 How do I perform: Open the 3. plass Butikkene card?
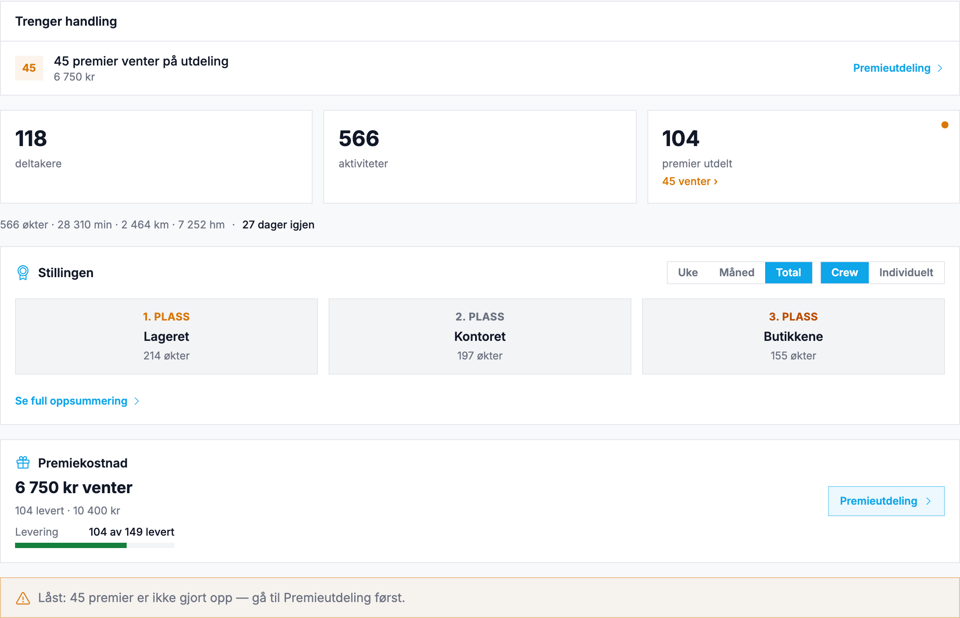[793, 336]
